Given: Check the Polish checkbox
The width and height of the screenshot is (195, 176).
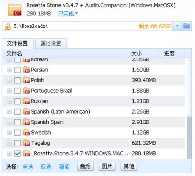Looking at the screenshot, I should (18, 80).
